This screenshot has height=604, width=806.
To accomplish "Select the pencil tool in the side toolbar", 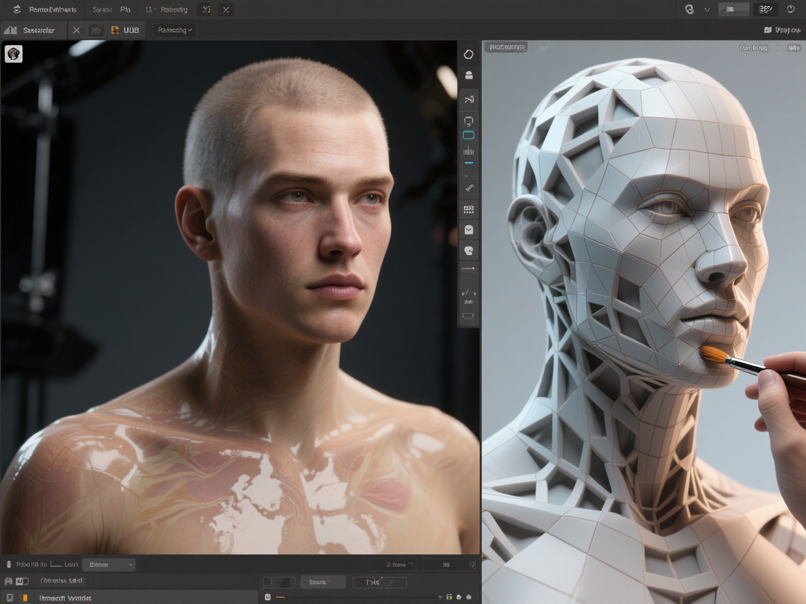I will 469,188.
